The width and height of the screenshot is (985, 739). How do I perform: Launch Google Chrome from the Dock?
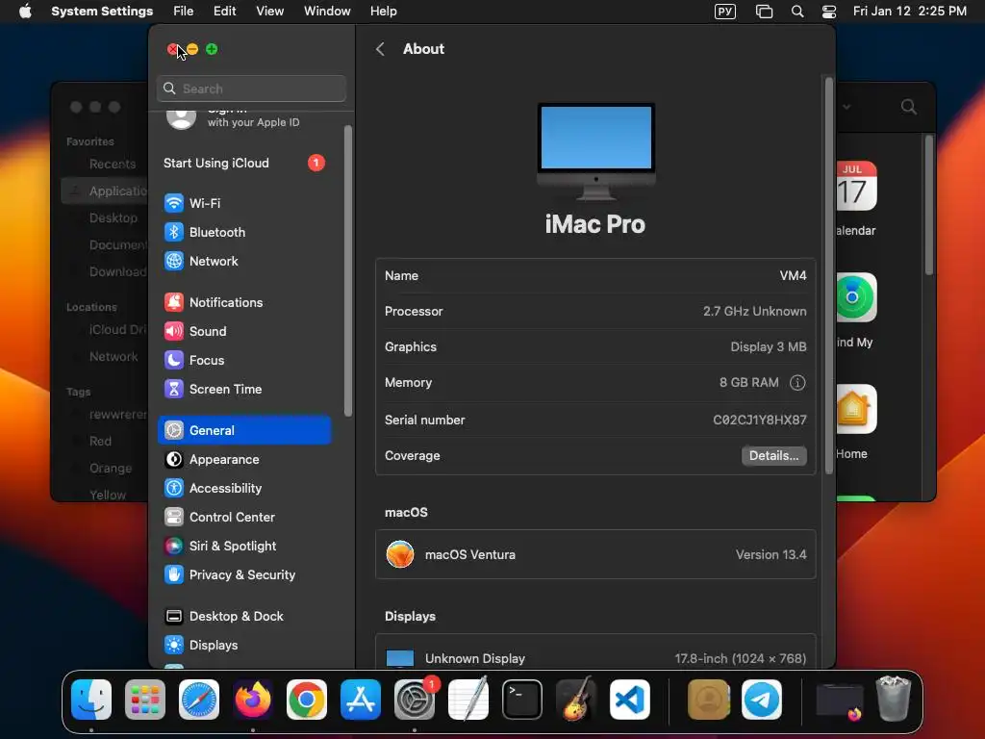pyautogui.click(x=307, y=700)
